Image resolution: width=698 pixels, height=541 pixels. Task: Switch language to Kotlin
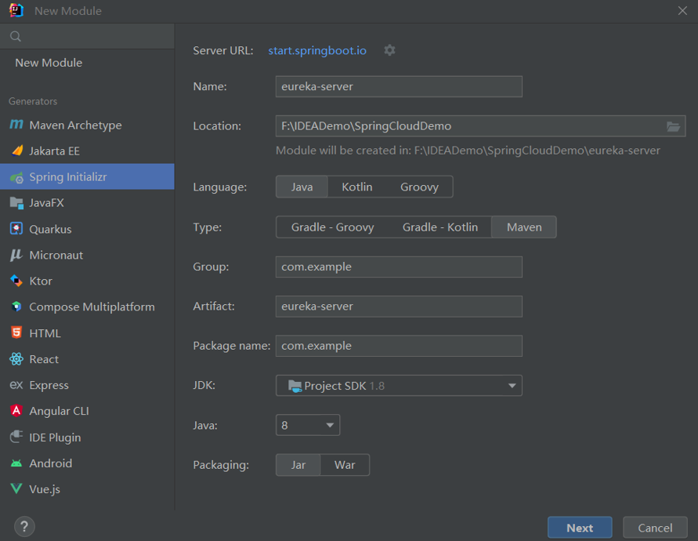(x=356, y=187)
